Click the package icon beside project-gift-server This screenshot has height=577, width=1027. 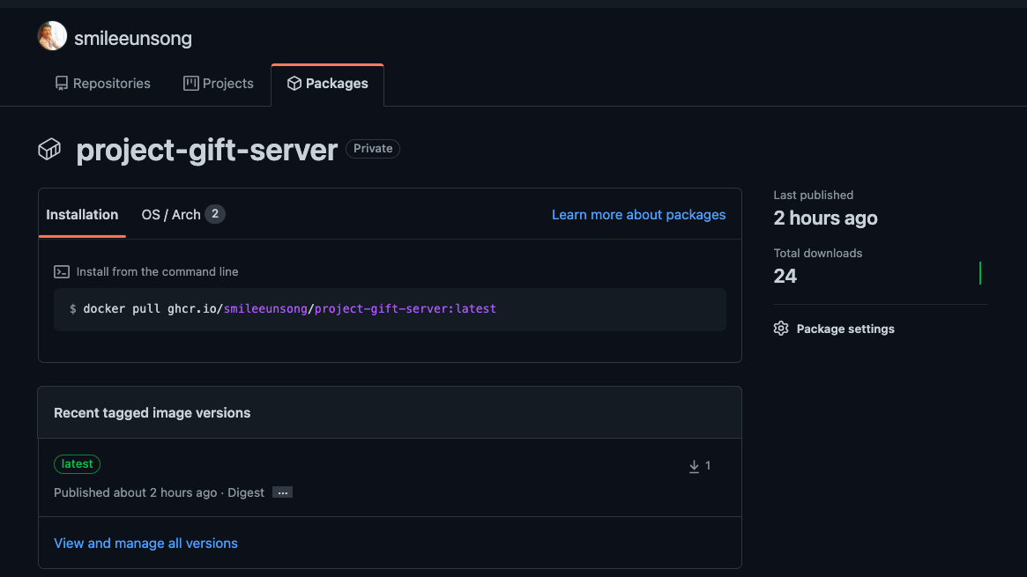click(x=49, y=149)
